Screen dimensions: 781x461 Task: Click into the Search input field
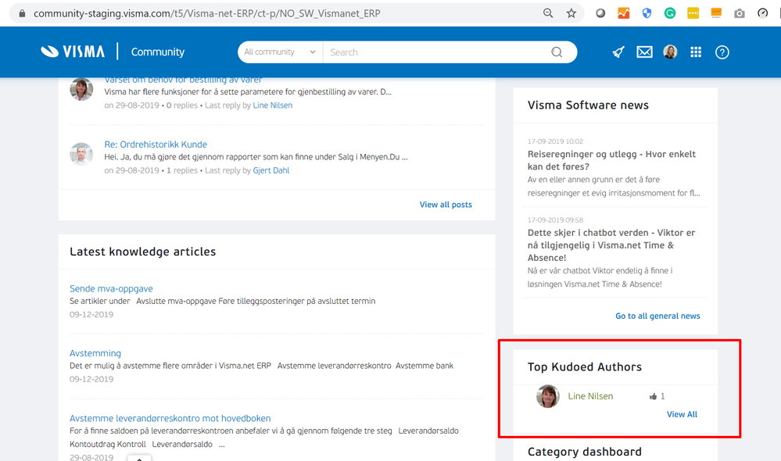point(436,52)
